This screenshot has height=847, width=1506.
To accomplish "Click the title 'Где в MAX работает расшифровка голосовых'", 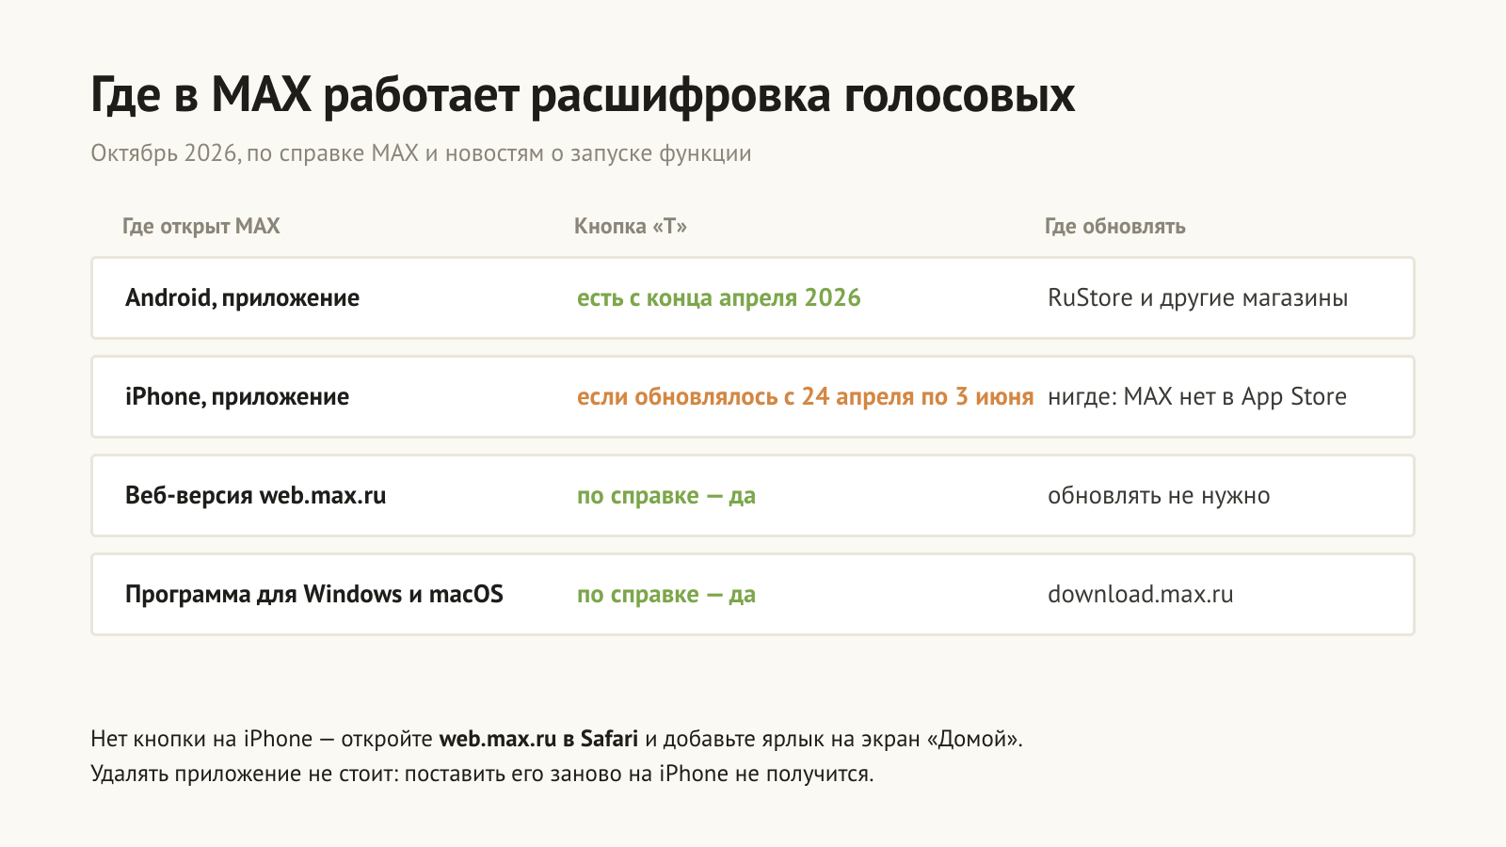I will (x=583, y=95).
